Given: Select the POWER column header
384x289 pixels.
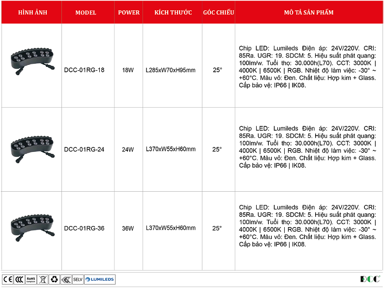Looking at the screenshot, I should point(129,13).
